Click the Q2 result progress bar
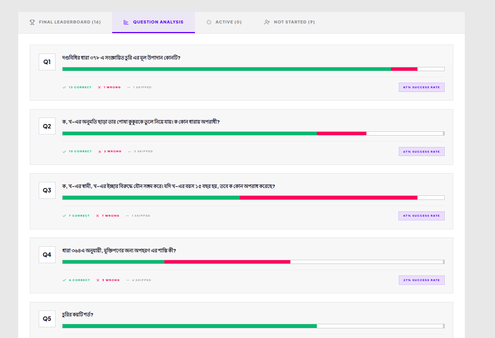The image size is (495, 338). 253,133
